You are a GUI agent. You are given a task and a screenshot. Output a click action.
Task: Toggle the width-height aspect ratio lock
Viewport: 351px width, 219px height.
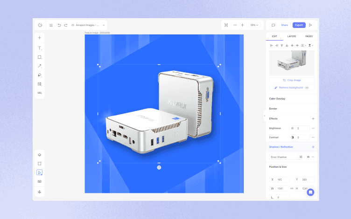tap(291, 188)
